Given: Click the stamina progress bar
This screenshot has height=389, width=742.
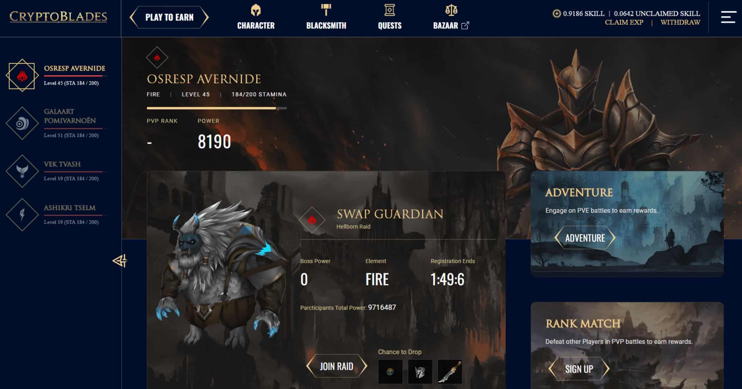Looking at the screenshot, I should (x=217, y=108).
